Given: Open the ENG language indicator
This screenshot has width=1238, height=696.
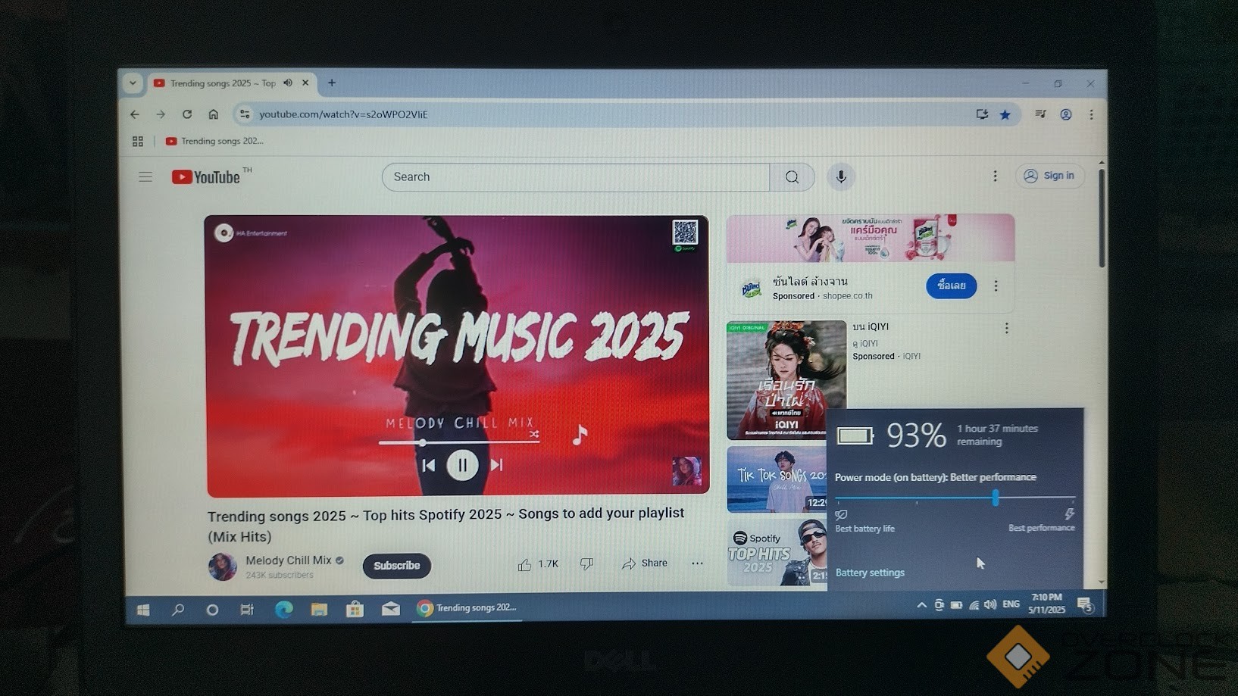Looking at the screenshot, I should [x=1011, y=604].
